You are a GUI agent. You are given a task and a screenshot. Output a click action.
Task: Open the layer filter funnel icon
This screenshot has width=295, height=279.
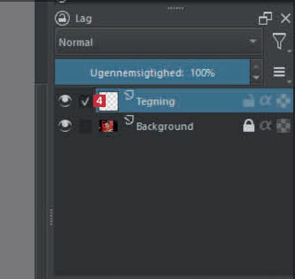pyautogui.click(x=279, y=41)
